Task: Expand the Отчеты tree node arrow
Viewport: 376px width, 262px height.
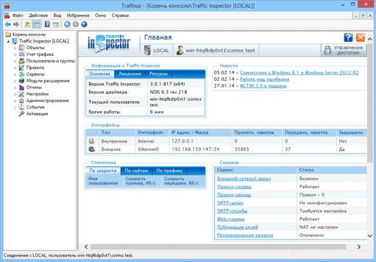Action: [x=15, y=87]
